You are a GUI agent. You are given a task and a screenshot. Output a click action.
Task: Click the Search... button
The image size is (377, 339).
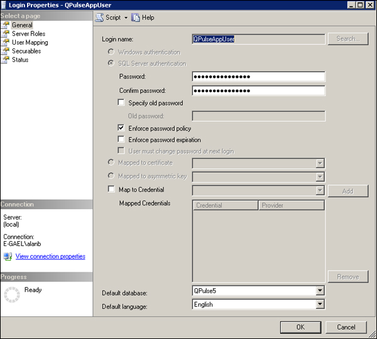(348, 39)
